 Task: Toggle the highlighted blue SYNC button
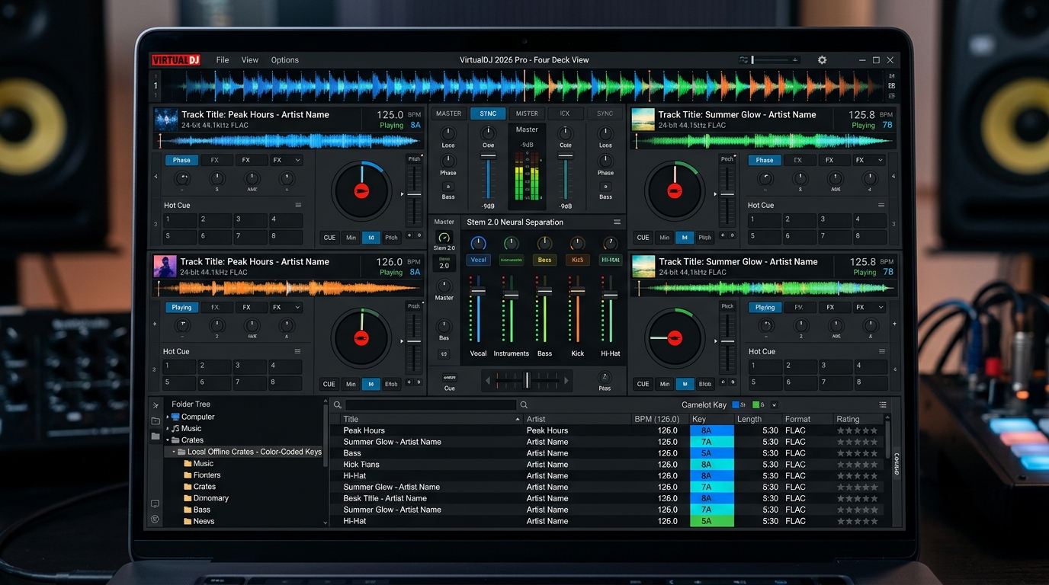[x=488, y=113]
